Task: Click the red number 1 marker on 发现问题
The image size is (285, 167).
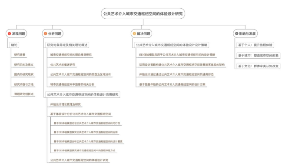Action: 10,33
